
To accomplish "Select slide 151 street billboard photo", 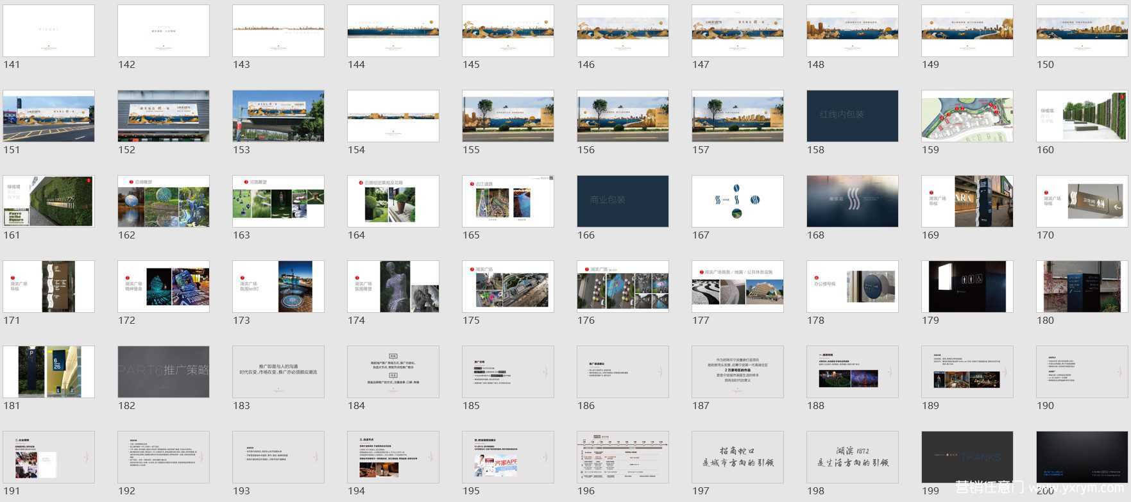I will [x=49, y=116].
